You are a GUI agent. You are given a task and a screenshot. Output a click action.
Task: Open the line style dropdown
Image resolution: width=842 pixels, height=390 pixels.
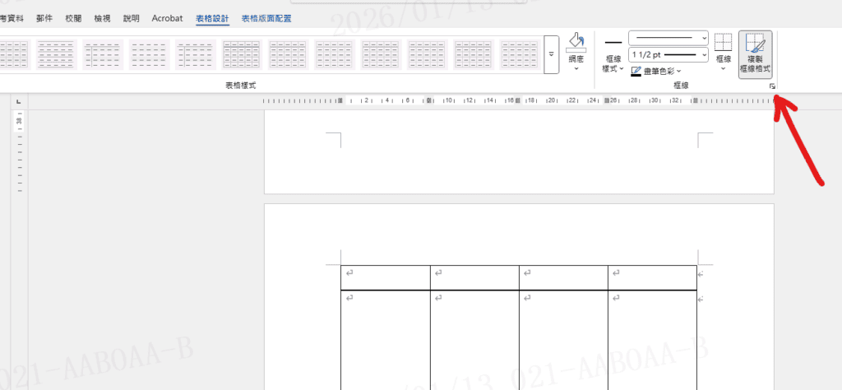[x=668, y=38]
